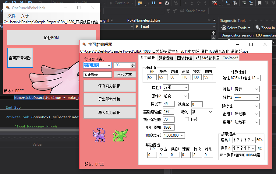Click the lock icon beside the design tab

[x=111, y=20]
